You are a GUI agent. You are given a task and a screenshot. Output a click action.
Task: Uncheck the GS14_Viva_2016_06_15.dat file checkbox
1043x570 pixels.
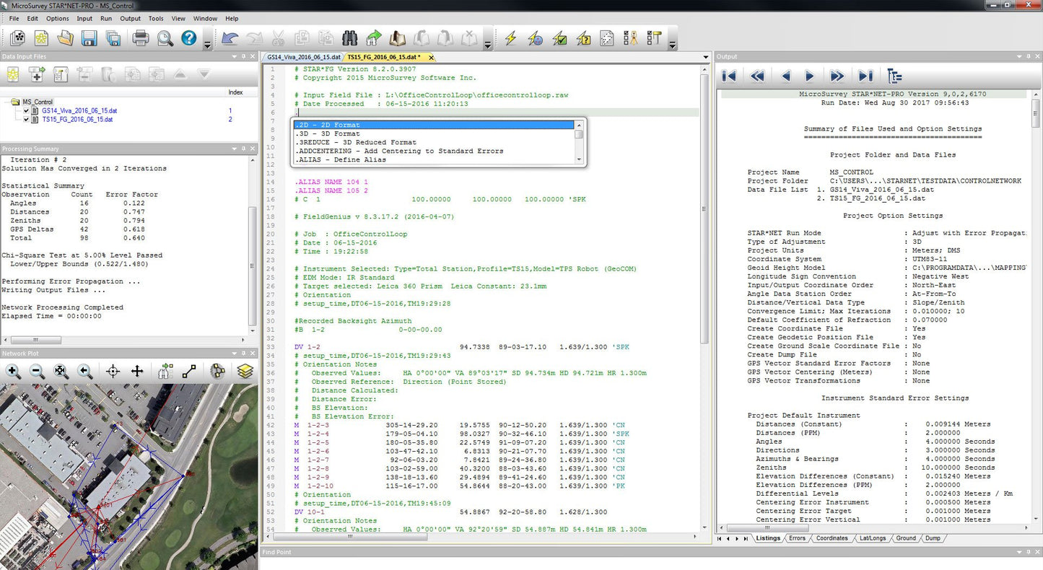[x=27, y=111]
